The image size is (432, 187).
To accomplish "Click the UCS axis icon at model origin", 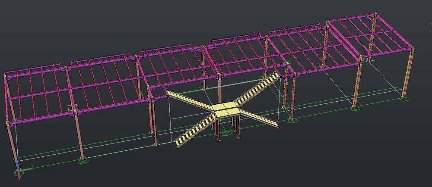I will click(19, 171).
